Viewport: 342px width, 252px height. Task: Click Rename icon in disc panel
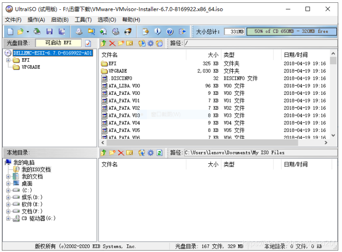point(129,43)
